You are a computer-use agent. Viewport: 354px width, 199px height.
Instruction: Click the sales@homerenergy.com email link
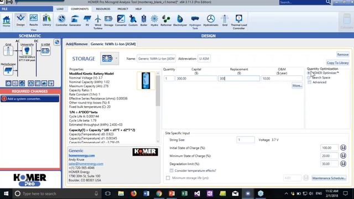point(86,164)
